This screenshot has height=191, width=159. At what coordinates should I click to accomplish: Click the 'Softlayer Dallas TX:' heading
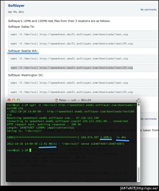click(x=21, y=27)
